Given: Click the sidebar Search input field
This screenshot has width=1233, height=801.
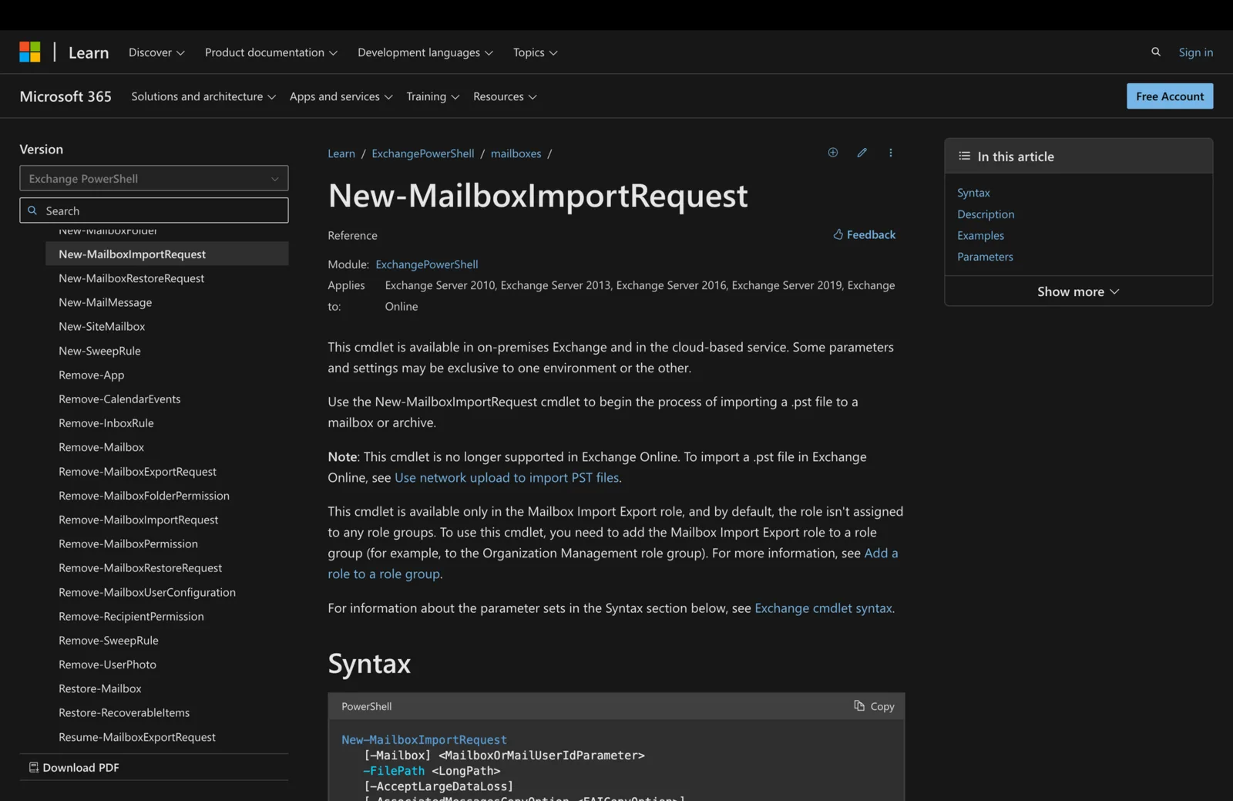Looking at the screenshot, I should pyautogui.click(x=154, y=210).
